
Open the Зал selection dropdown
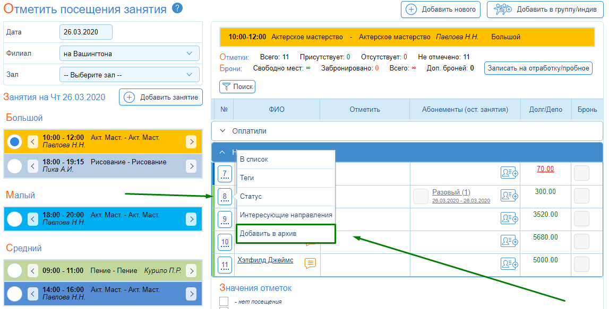click(x=130, y=75)
